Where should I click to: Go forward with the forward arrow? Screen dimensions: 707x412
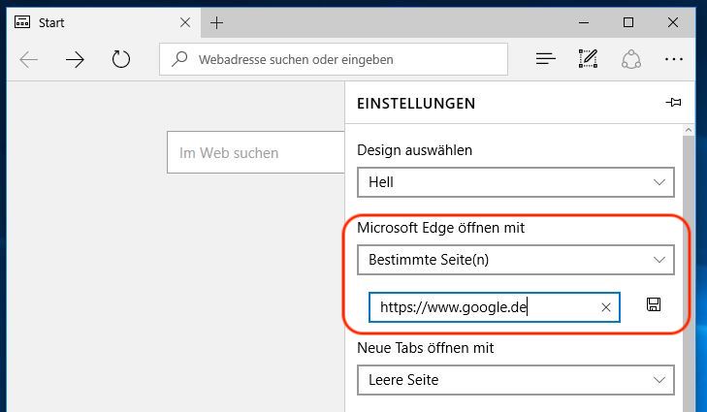pyautogui.click(x=75, y=59)
